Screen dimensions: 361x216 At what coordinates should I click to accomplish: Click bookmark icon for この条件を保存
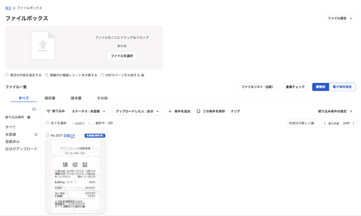click(x=198, y=111)
